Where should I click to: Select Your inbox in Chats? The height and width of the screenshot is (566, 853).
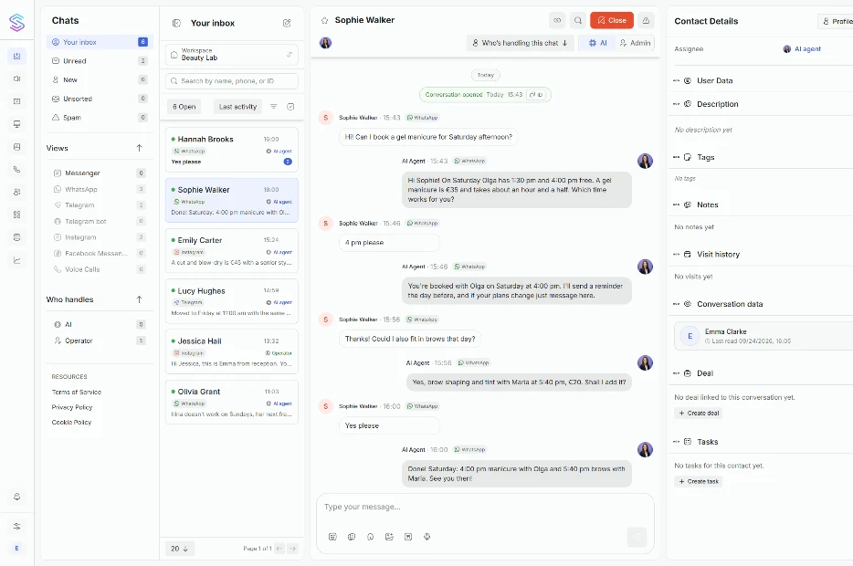tap(100, 42)
